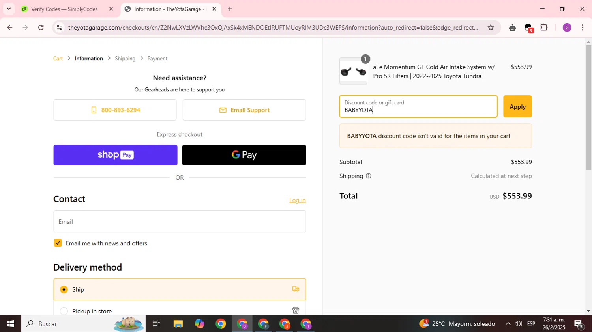Close the Information - TheYotaGarage tab
Screen dimensions: 592x332
214,9
